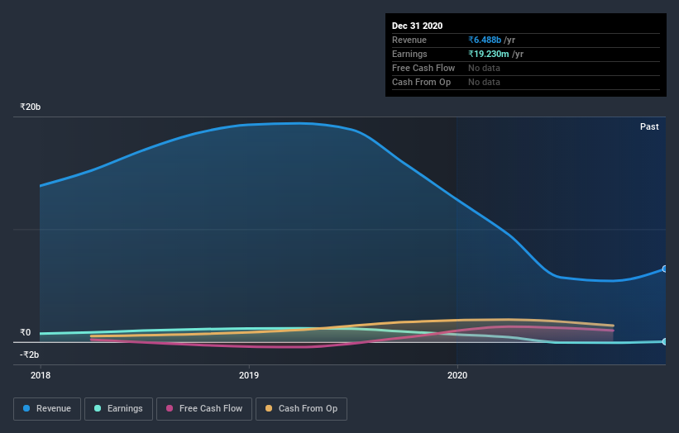Screen dimensions: 679x433
Task: Toggle the Free Cash Flow legend button
Action: tap(204, 409)
